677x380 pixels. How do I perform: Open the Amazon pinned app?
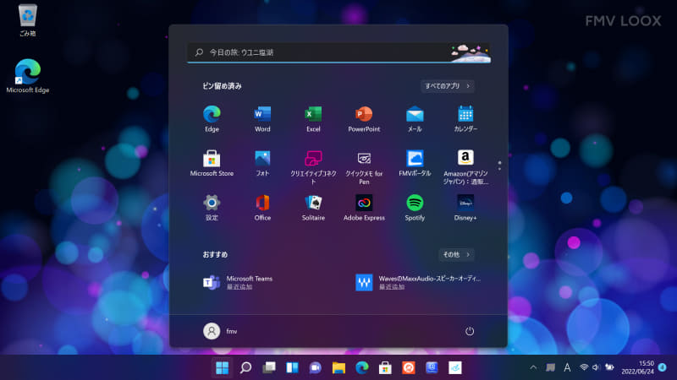point(465,167)
